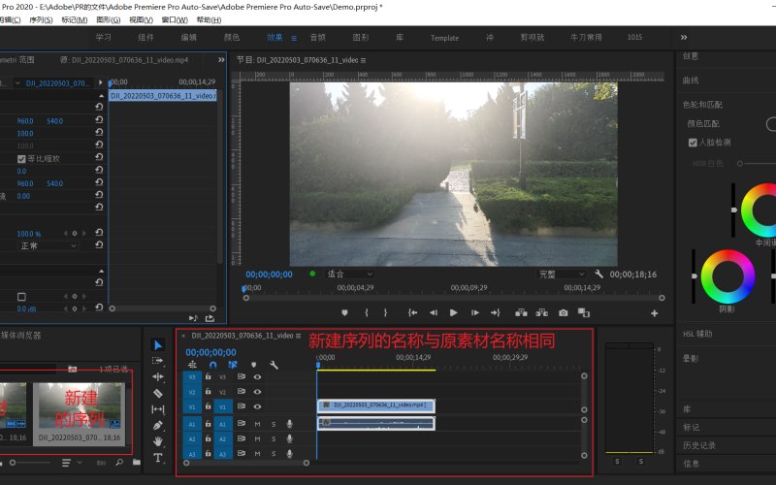
Task: Go to In point
Action: point(412,312)
